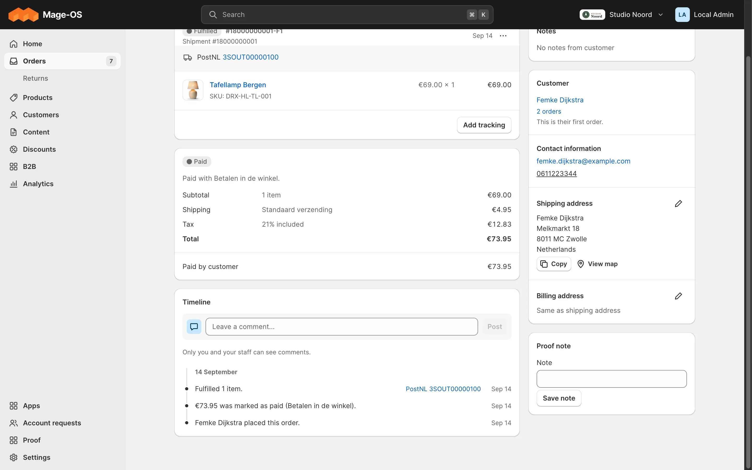The height and width of the screenshot is (470, 752).
Task: Click the Mage-OS logo
Action: pos(45,15)
